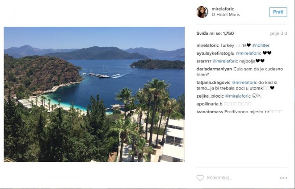Click the mirelaforic username in the post header

(223, 9)
